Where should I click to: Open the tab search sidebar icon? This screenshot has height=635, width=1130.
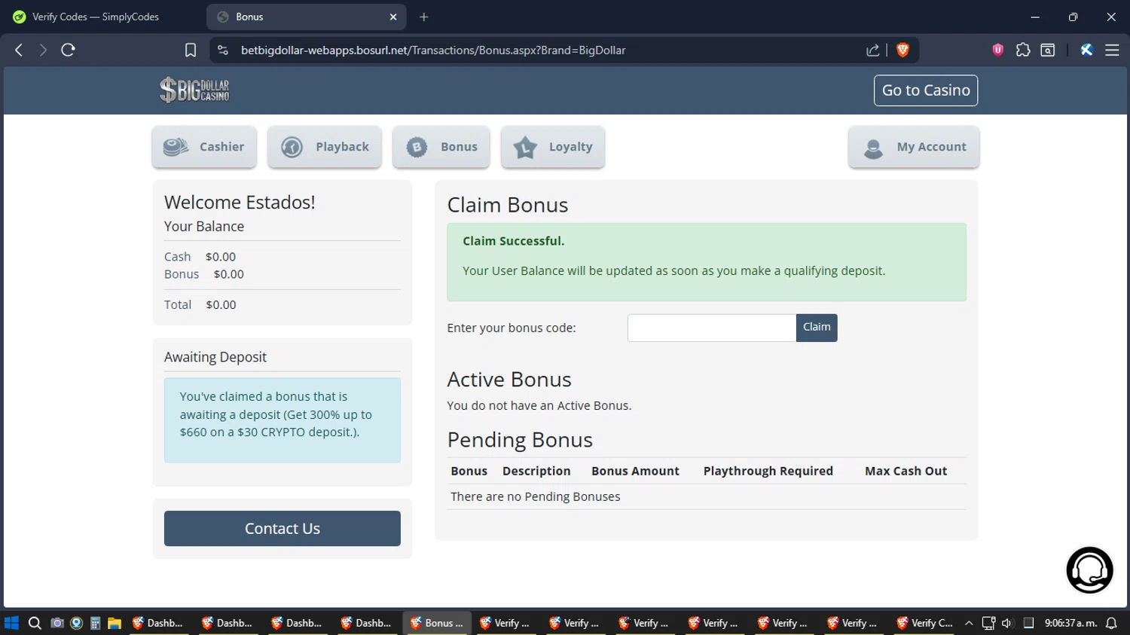1048,50
